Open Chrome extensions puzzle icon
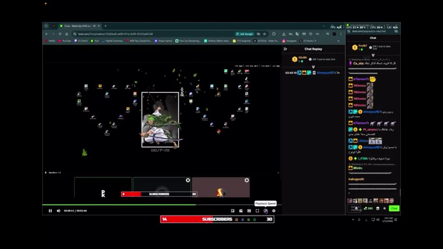This screenshot has height=249, width=443. tap(274, 34)
